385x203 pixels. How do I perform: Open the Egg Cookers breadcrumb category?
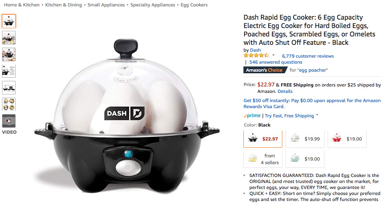194,5
